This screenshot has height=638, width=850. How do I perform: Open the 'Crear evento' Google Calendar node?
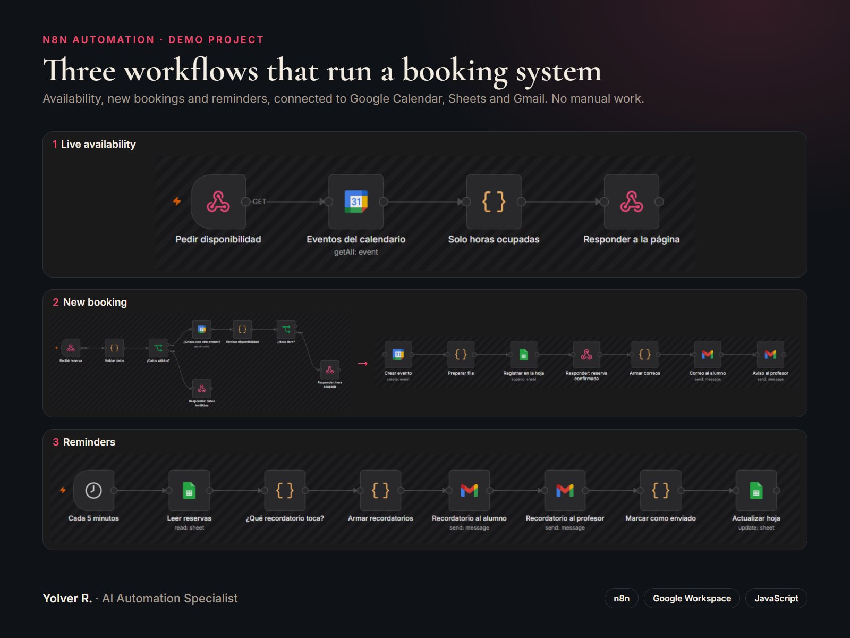click(398, 354)
